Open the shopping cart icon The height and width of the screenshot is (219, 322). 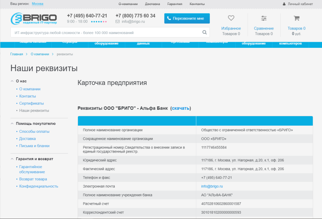[297, 18]
